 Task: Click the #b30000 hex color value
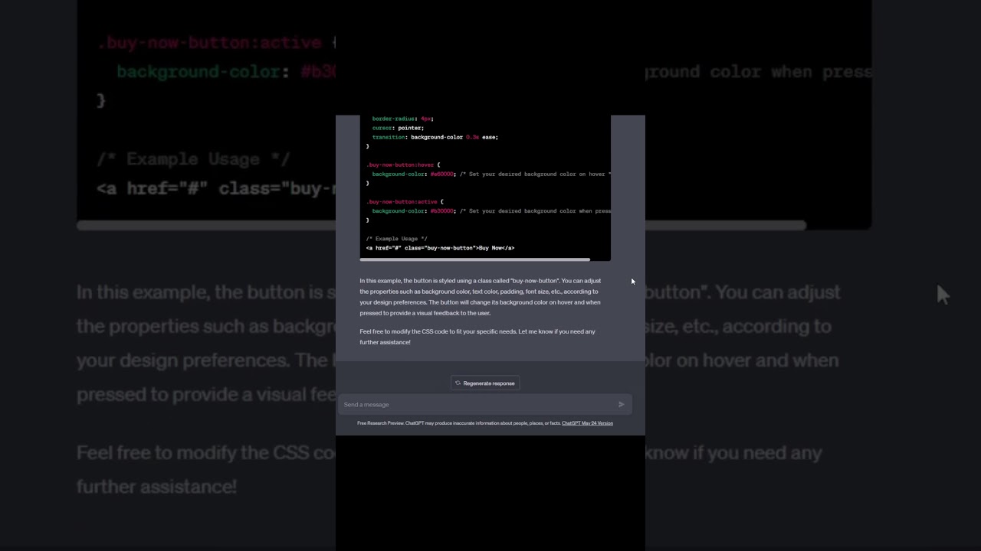pyautogui.click(x=441, y=211)
